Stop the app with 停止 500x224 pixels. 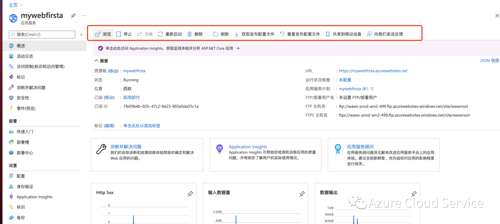(x=124, y=34)
